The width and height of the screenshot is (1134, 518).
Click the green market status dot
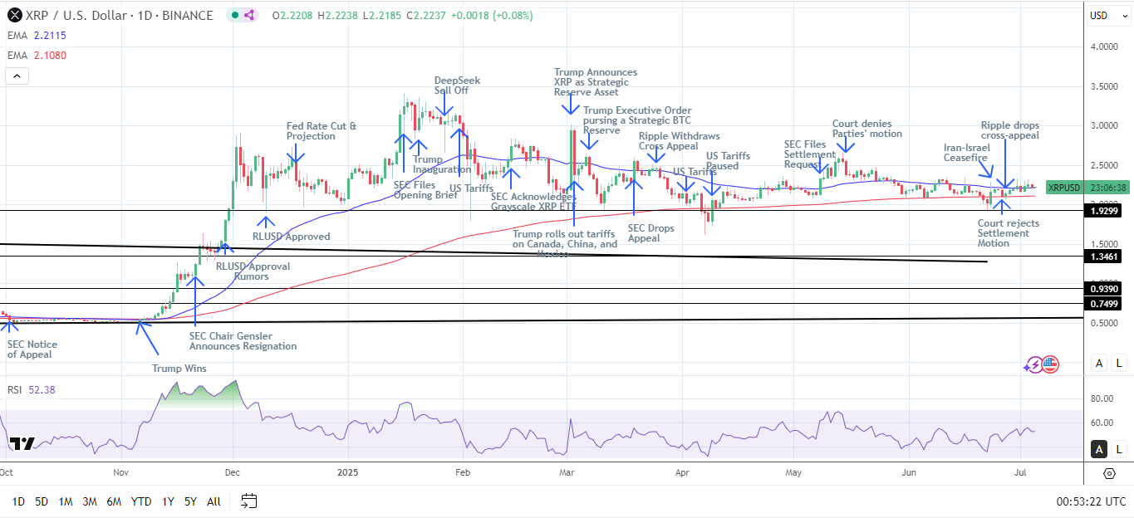click(234, 15)
